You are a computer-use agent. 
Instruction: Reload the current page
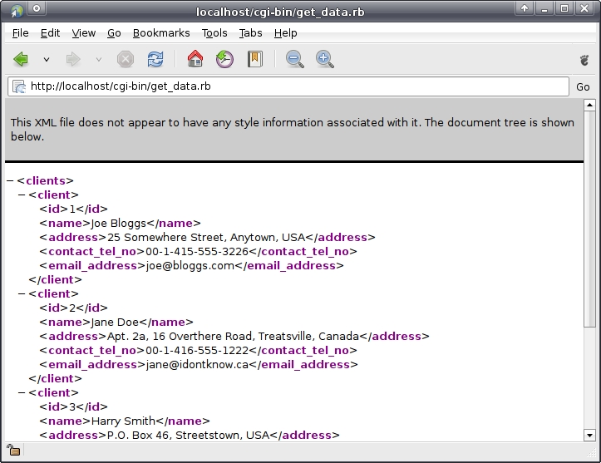pos(155,59)
